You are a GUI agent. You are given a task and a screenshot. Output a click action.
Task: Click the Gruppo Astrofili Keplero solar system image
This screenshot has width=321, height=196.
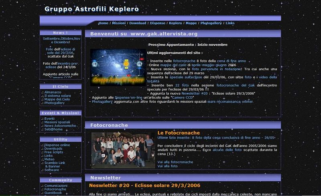(118, 67)
